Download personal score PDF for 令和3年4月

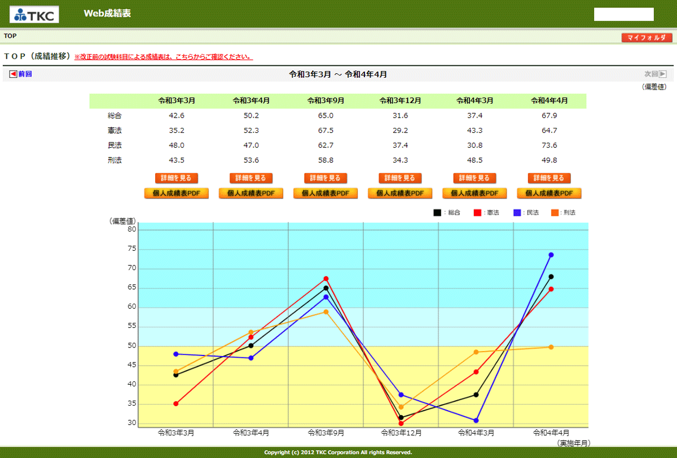click(x=251, y=193)
